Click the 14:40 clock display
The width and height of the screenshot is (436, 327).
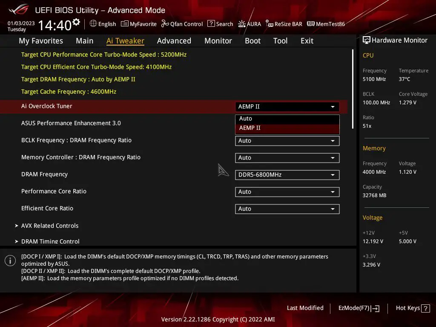55,25
